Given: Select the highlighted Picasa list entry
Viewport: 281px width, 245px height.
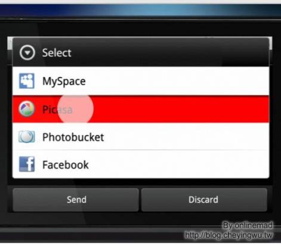Looking at the screenshot, I should (141, 109).
